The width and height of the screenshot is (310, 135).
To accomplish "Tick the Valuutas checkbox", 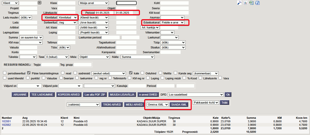I will click(44, 78).
